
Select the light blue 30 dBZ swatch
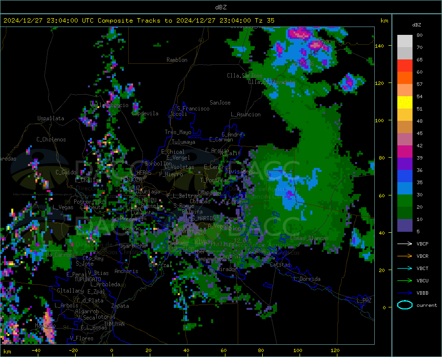[x=405, y=189]
